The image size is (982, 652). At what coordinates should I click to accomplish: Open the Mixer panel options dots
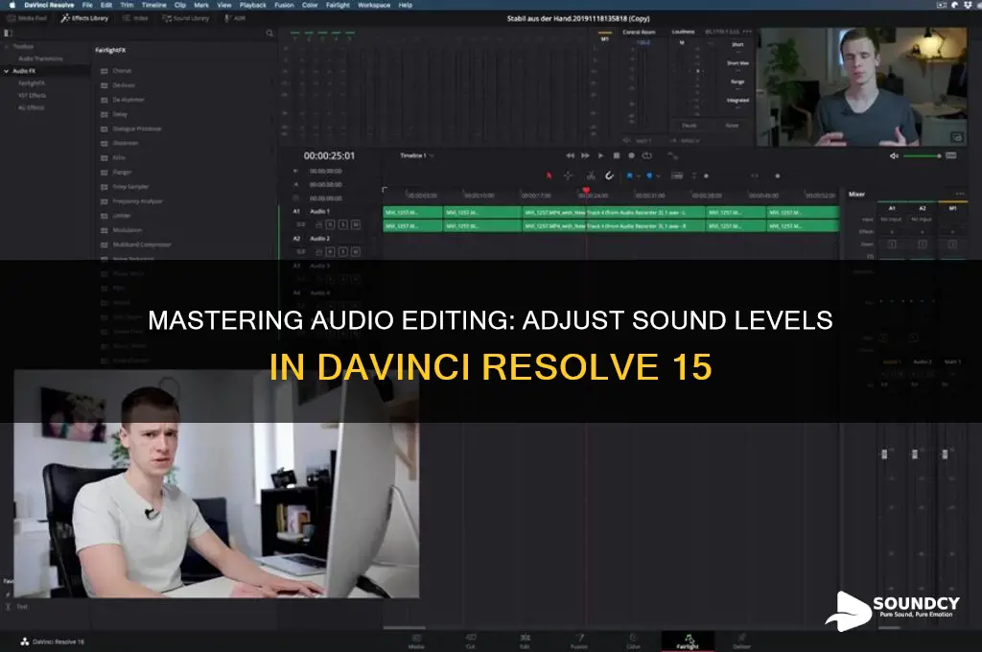960,194
